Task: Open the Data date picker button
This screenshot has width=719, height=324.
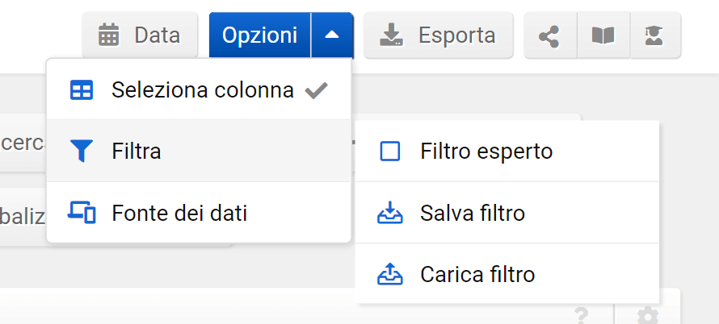Action: (139, 35)
